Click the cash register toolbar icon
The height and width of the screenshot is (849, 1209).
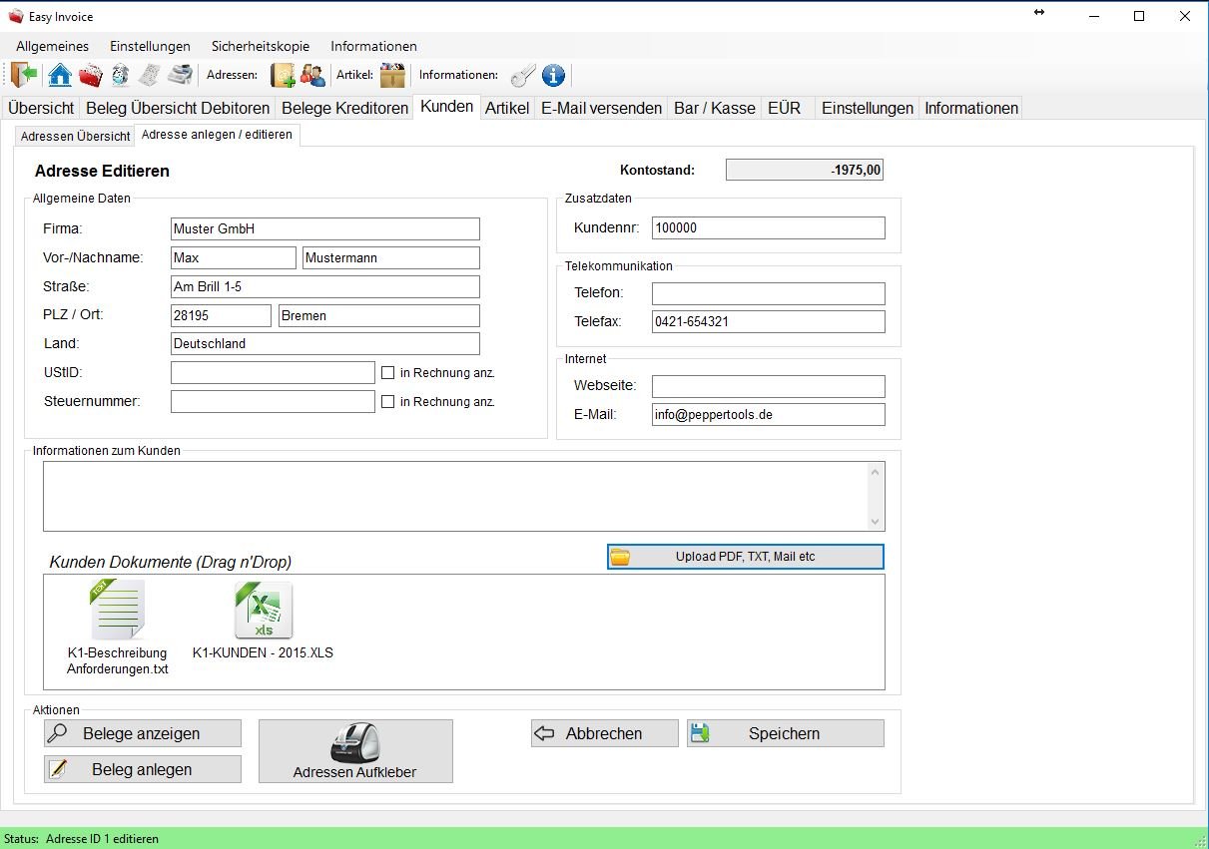180,75
